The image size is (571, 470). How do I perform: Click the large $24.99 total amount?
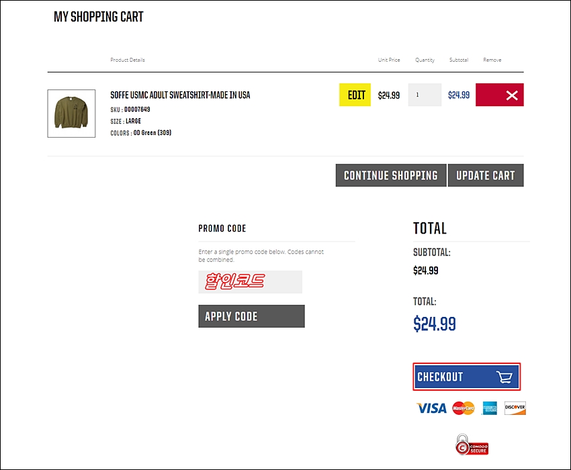(x=435, y=324)
